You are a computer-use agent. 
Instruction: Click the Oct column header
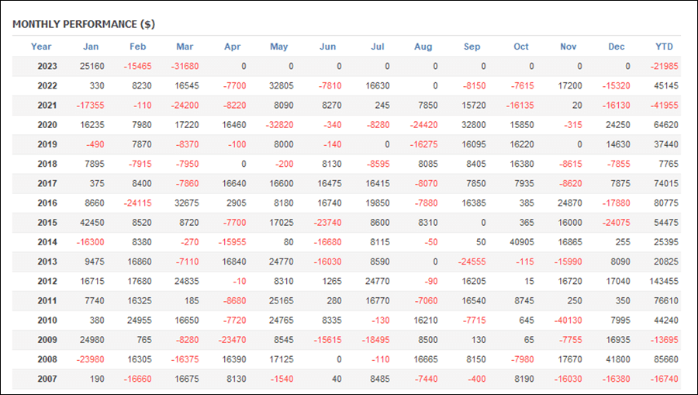coord(521,47)
